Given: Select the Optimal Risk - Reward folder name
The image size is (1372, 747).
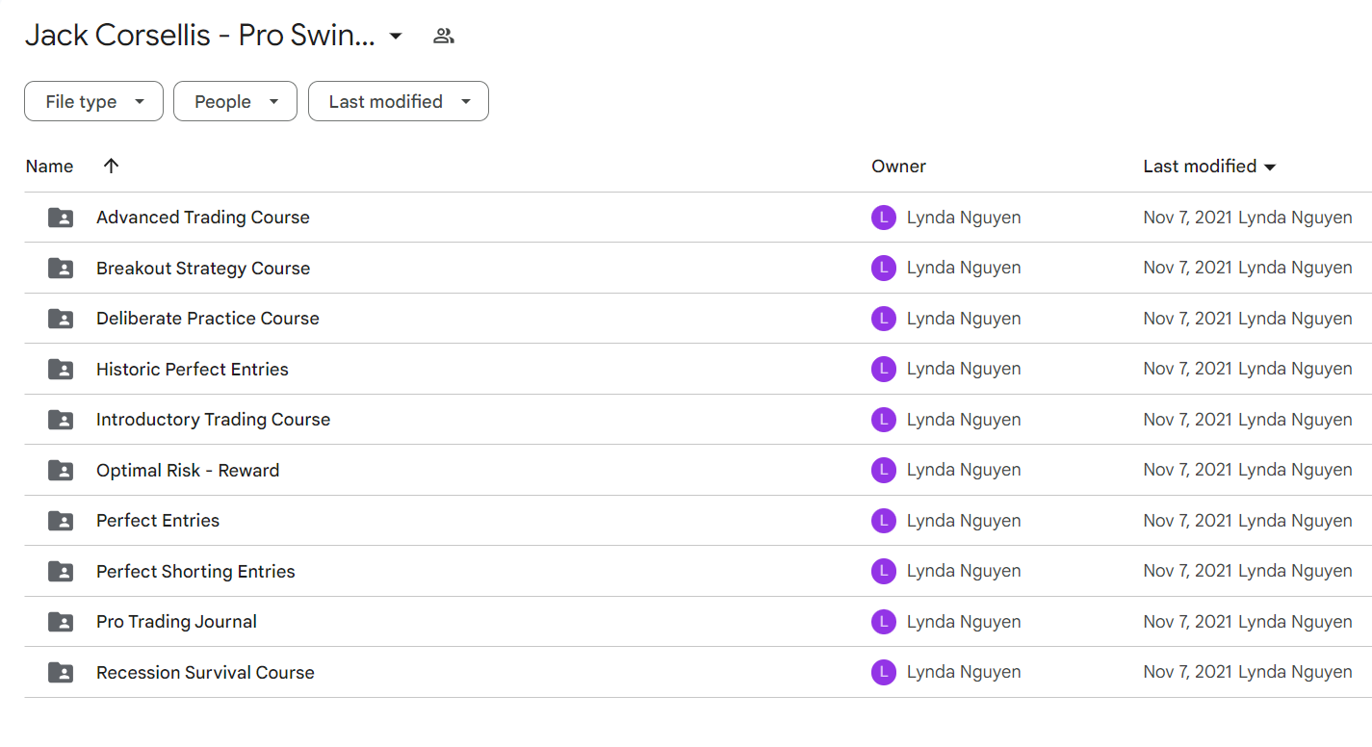Looking at the screenshot, I should pyautogui.click(x=188, y=470).
